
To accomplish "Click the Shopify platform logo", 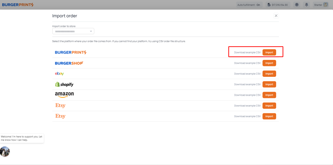I will (x=64, y=84).
